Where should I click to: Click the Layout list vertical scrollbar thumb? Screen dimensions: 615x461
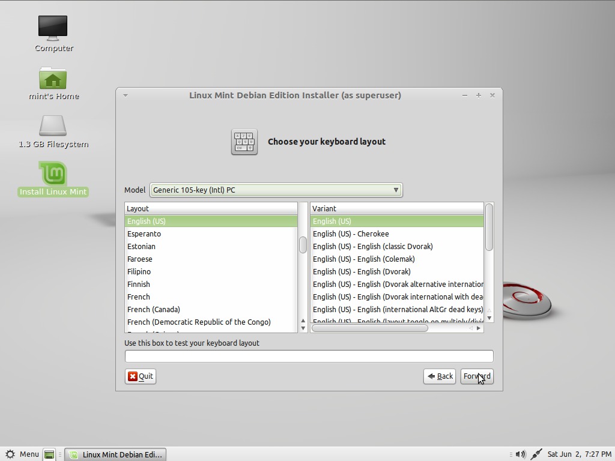303,245
